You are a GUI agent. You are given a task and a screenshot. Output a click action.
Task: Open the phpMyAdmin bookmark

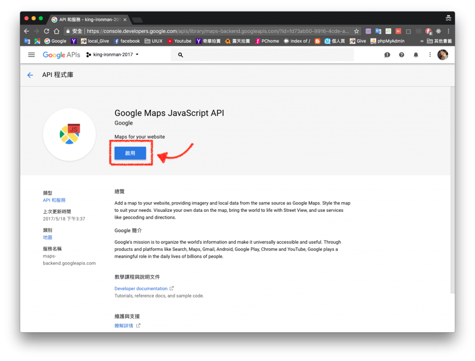click(x=387, y=41)
